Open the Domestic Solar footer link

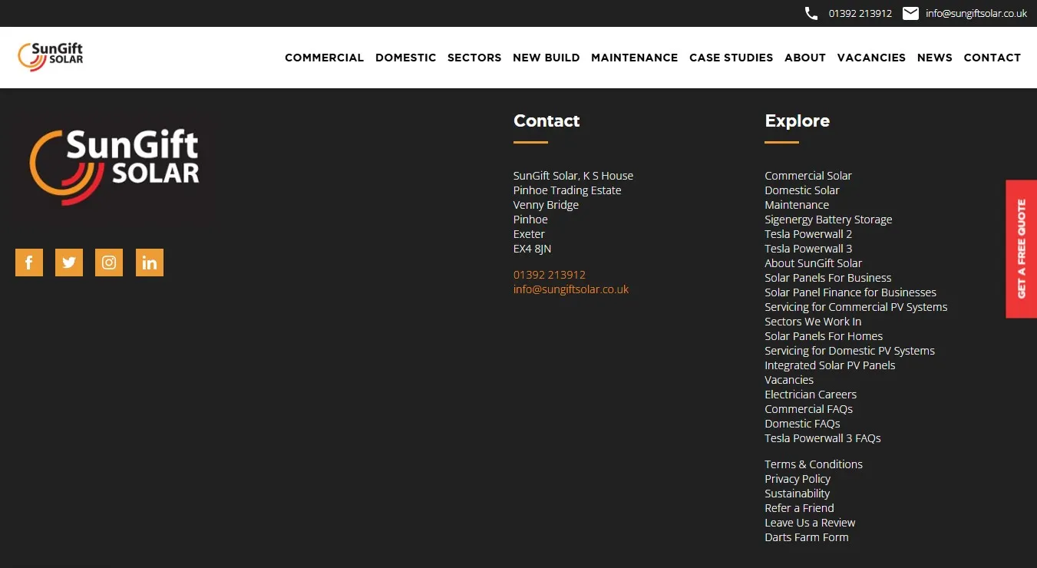[802, 190]
